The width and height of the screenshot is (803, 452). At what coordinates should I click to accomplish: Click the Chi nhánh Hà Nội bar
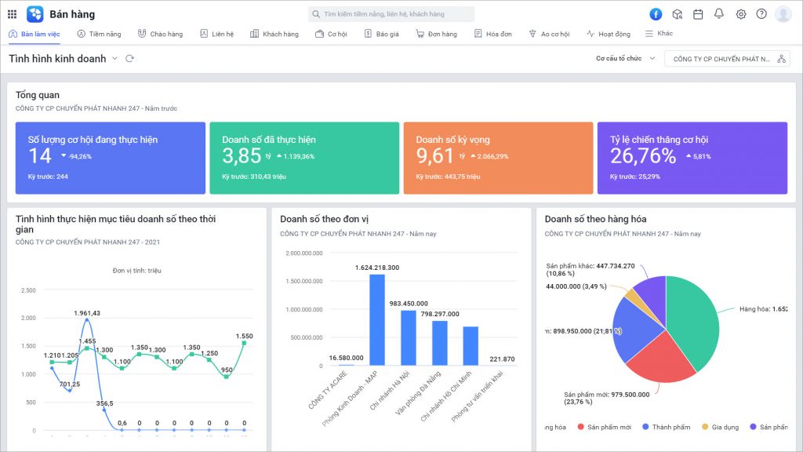pos(408,337)
